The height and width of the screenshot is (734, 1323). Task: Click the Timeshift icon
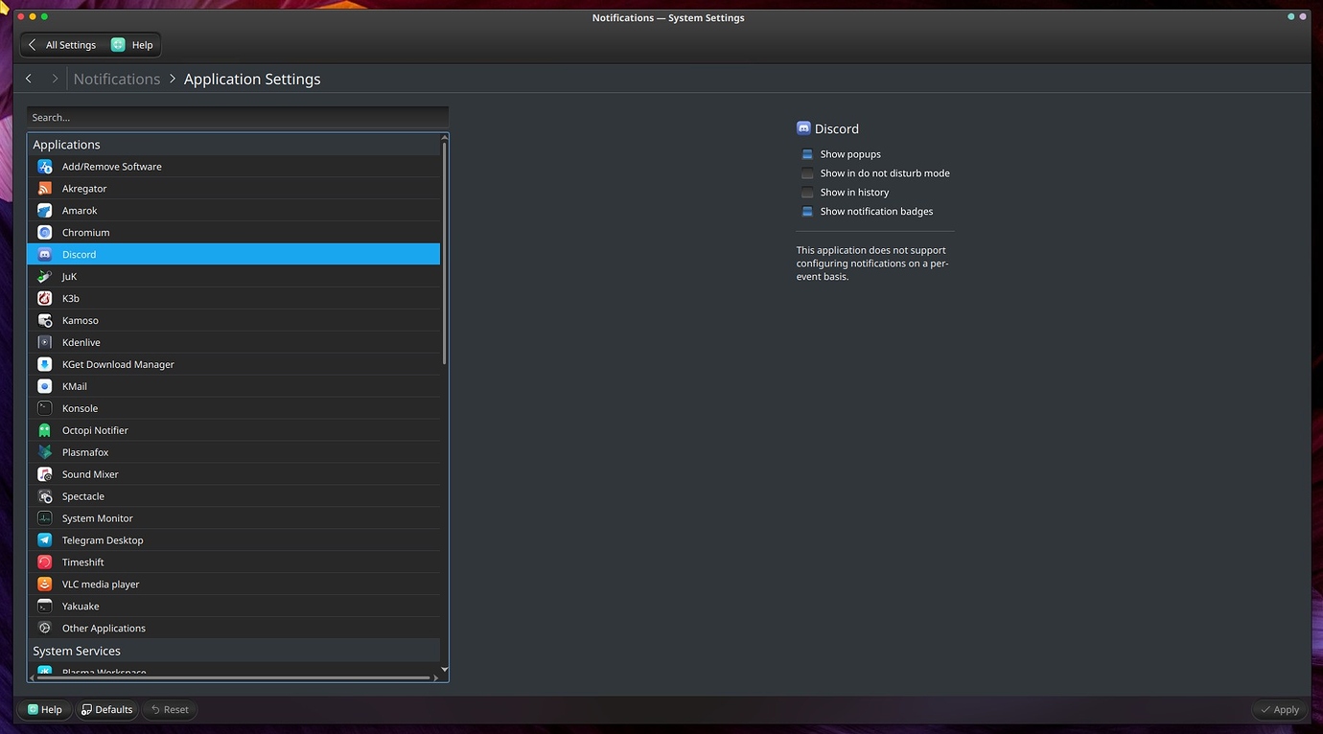pos(44,563)
